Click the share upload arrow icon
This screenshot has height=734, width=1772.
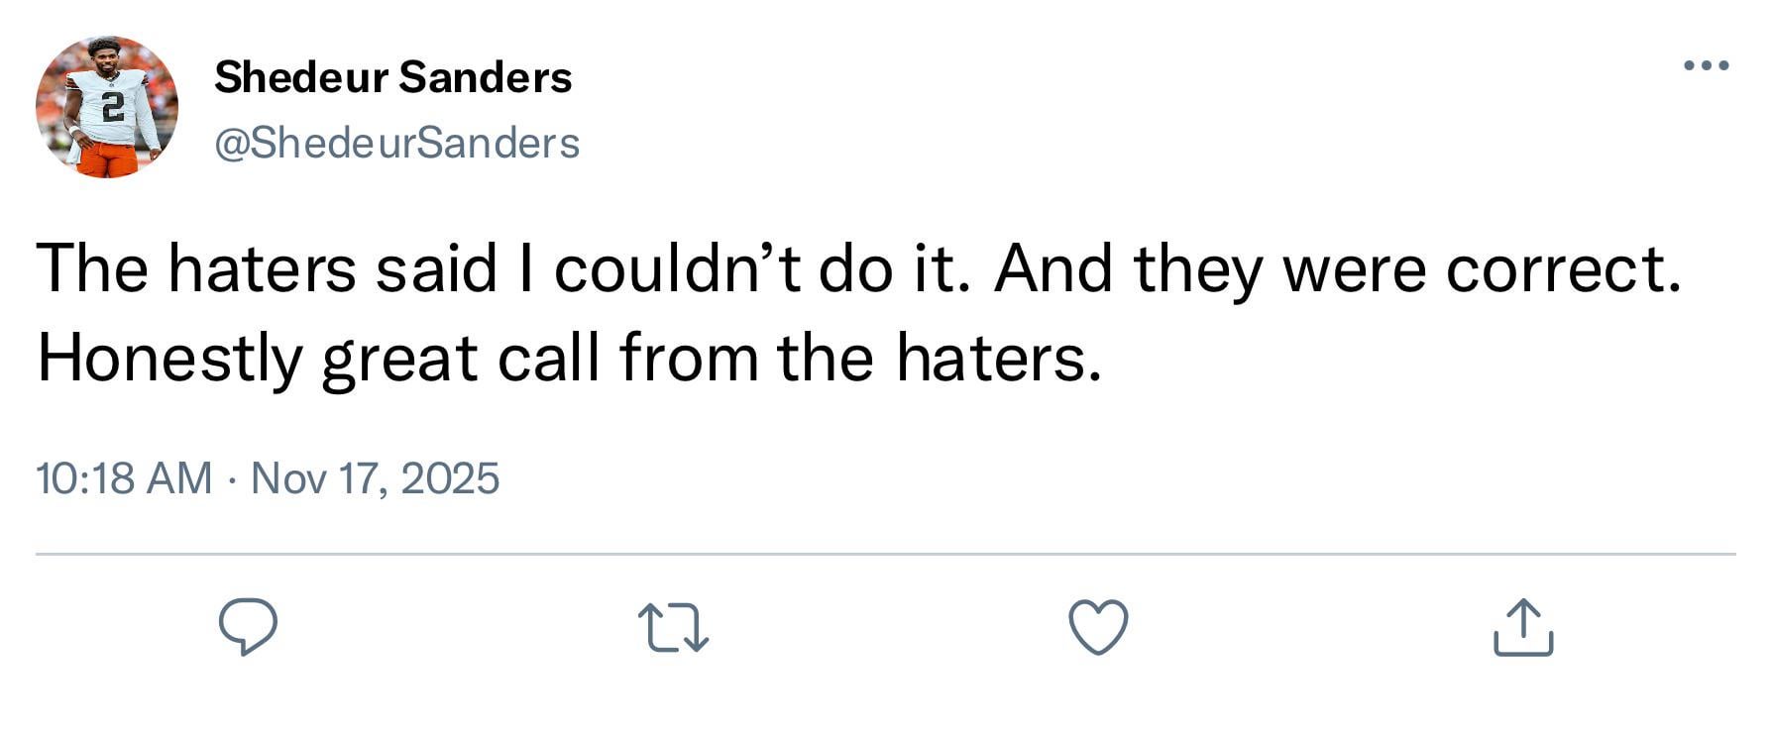click(x=1522, y=627)
